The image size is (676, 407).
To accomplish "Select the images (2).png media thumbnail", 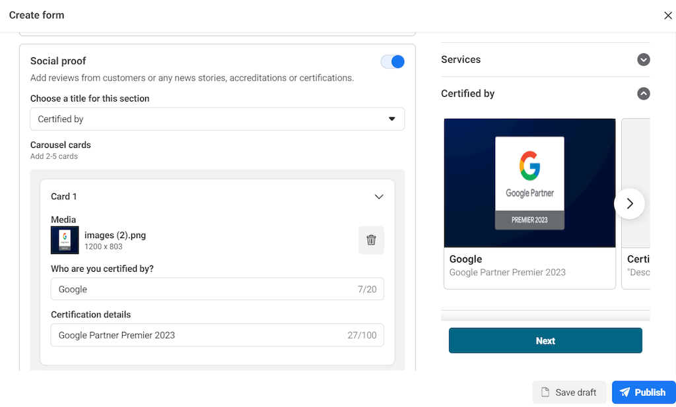I will coord(65,240).
